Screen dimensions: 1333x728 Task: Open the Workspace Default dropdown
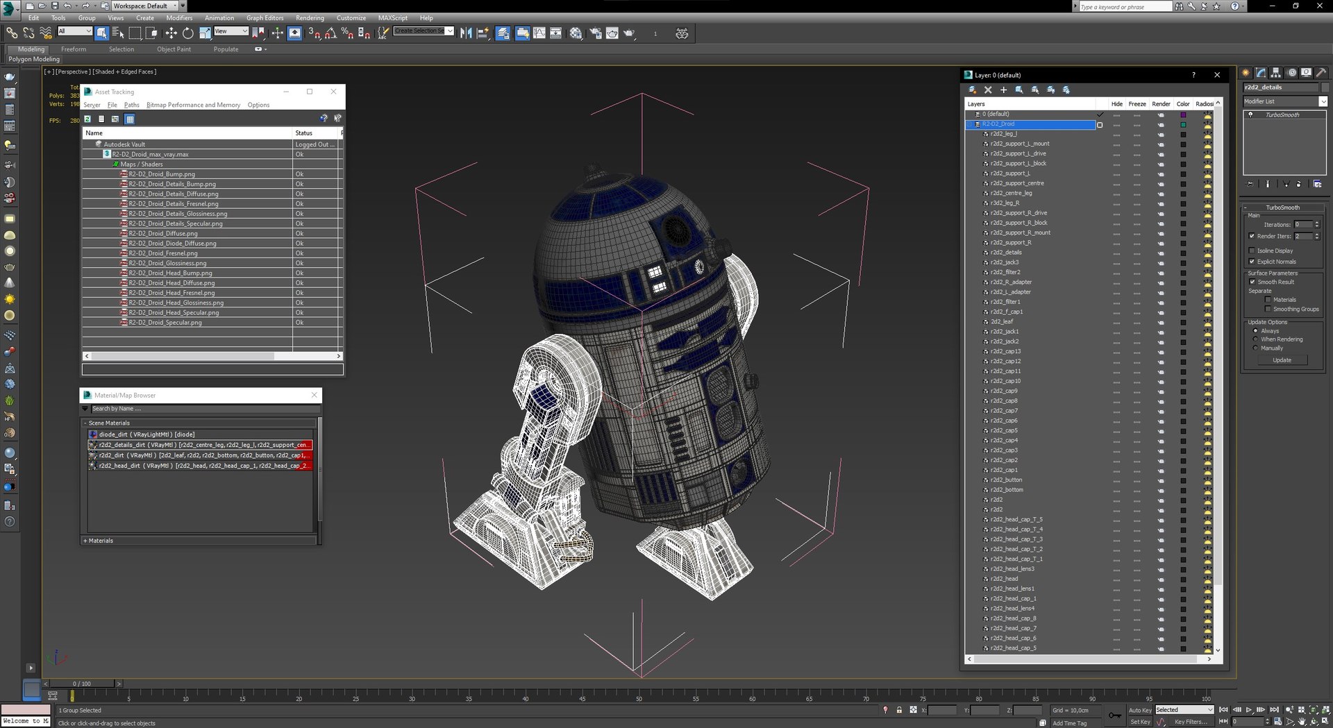click(x=144, y=6)
